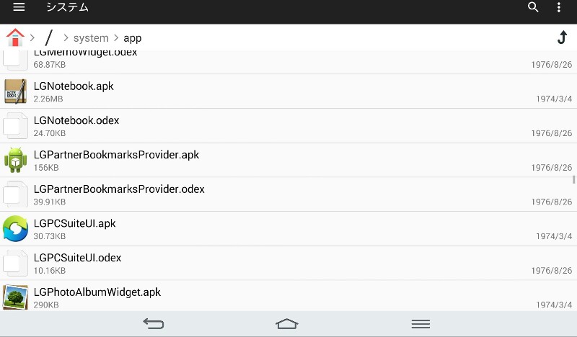
Task: Open LGNotebook.odex file entry
Action: 288,126
